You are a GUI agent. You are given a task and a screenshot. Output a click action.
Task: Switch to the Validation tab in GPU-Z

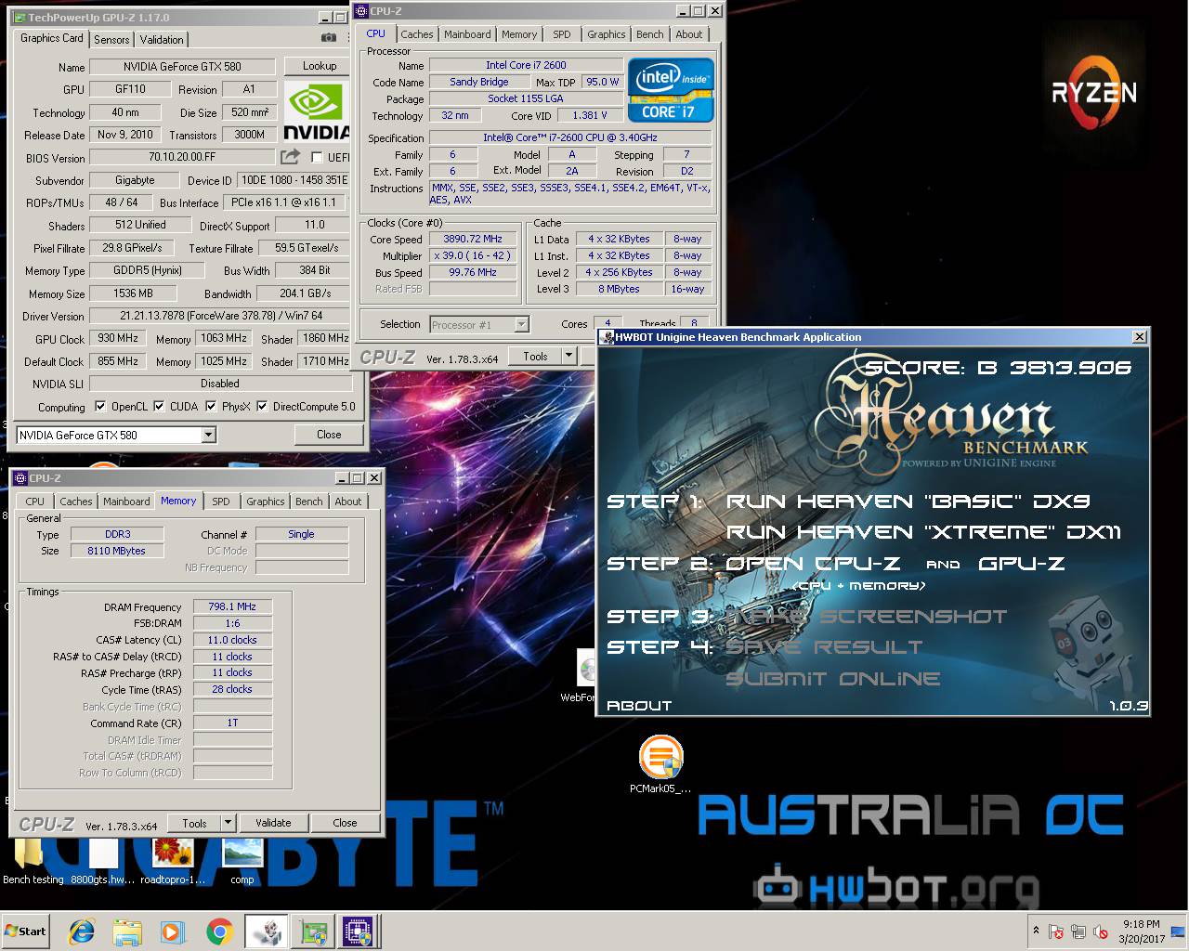[162, 39]
